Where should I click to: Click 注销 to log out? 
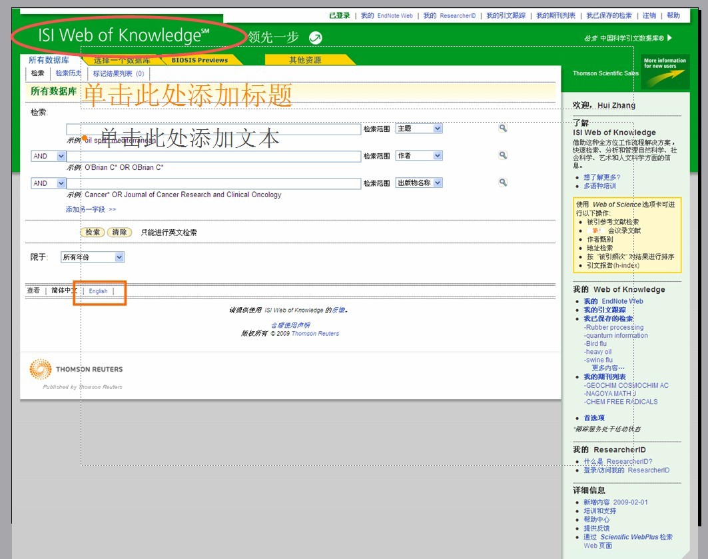pos(649,15)
